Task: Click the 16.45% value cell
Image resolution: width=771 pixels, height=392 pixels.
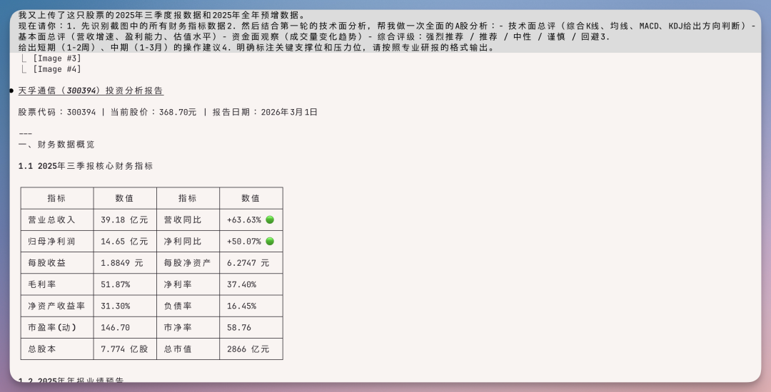Action: click(251, 306)
